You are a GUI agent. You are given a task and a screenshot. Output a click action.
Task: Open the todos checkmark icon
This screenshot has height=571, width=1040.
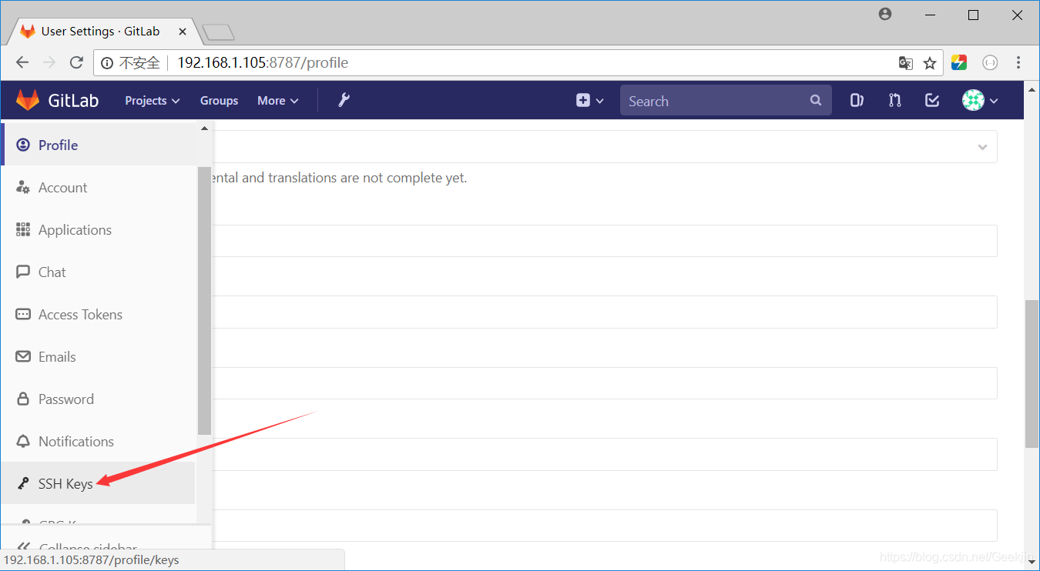[x=932, y=100]
